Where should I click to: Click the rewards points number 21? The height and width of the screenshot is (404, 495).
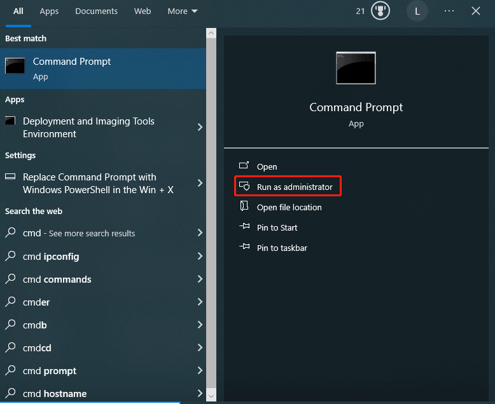coord(360,11)
